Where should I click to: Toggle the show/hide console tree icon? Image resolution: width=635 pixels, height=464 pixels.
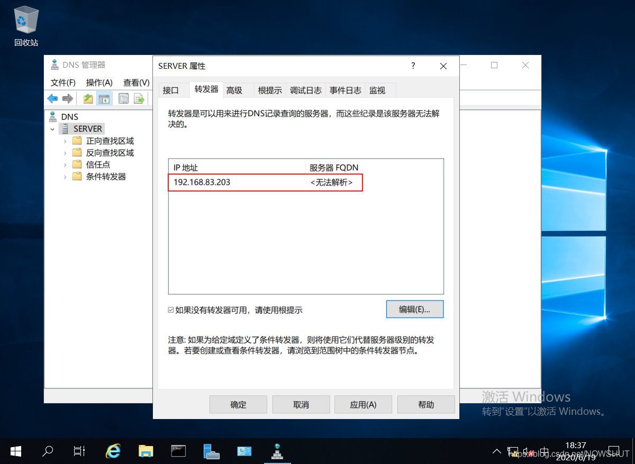point(104,98)
